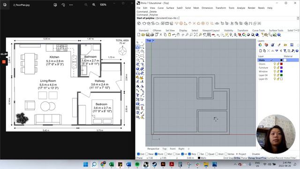Open Rhino from the Windows taskbar
The height and width of the screenshot is (169, 300).
click(x=146, y=164)
